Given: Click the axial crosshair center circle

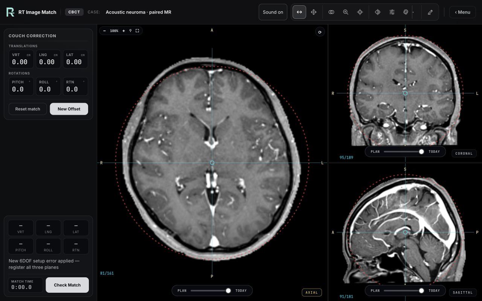Looking at the screenshot, I should 212,163.
